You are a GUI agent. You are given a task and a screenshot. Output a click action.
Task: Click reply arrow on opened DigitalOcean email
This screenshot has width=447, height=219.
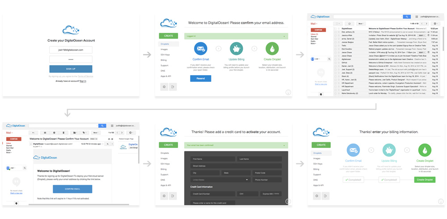click(x=107, y=144)
